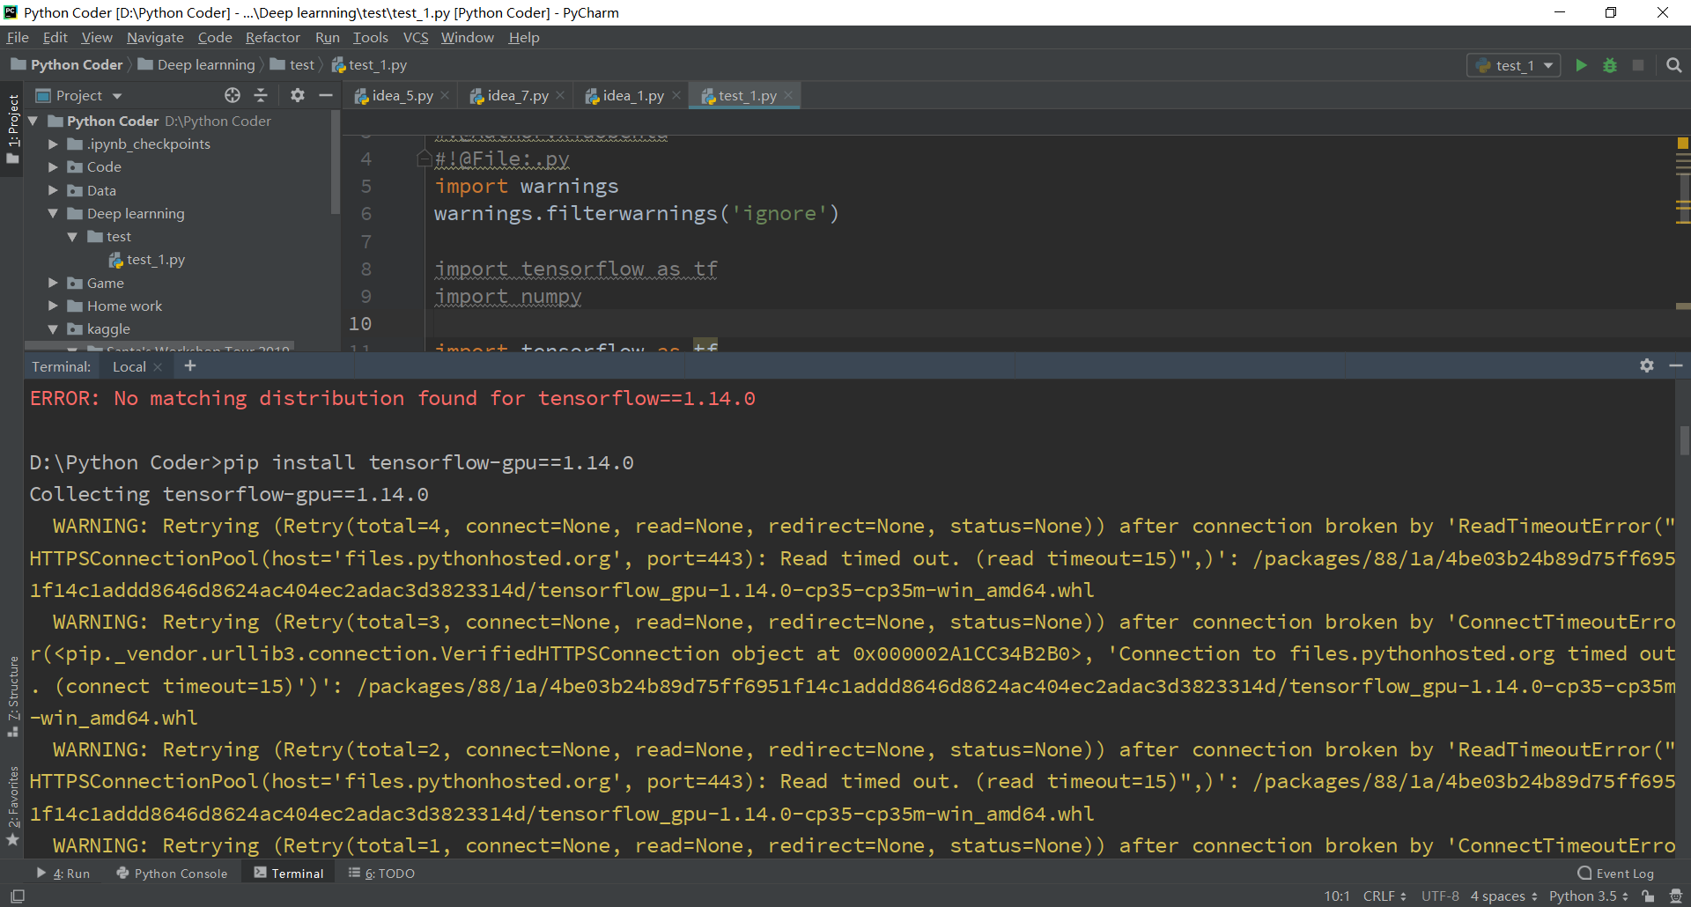Select test_1.py file in project tree
The height and width of the screenshot is (907, 1691).
tap(146, 260)
